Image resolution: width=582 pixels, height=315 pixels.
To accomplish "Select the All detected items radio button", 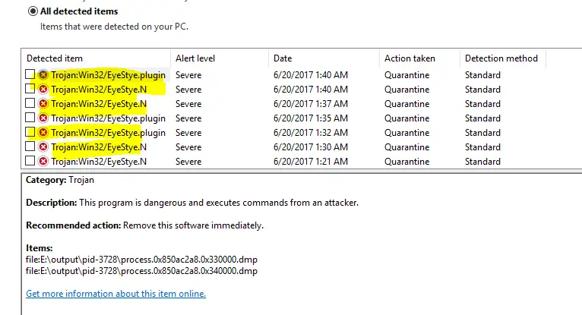I will point(33,11).
